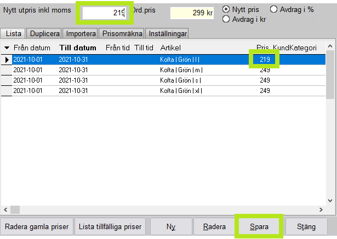Click the sort arrow in the table header corner
This screenshot has width=337, height=239.
click(x=7, y=48)
